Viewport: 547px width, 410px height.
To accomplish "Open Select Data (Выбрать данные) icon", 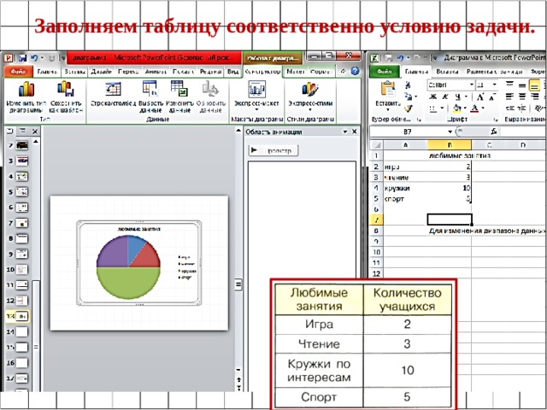I will (x=150, y=89).
